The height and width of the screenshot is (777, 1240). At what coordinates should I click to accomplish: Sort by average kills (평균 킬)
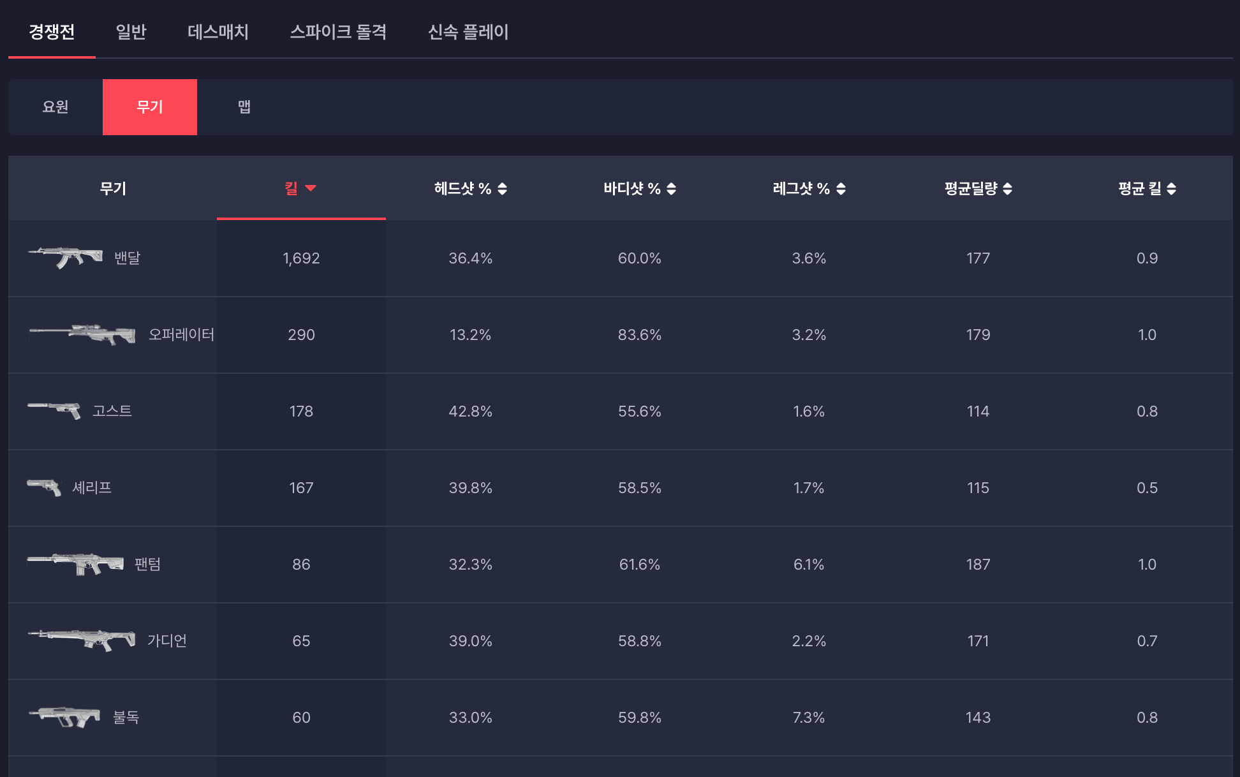[x=1146, y=189]
